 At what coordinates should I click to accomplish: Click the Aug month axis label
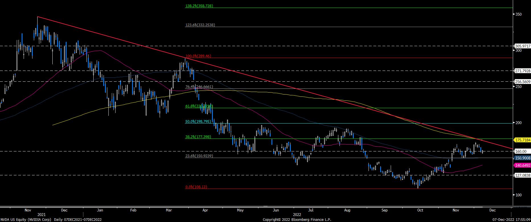(347, 210)
